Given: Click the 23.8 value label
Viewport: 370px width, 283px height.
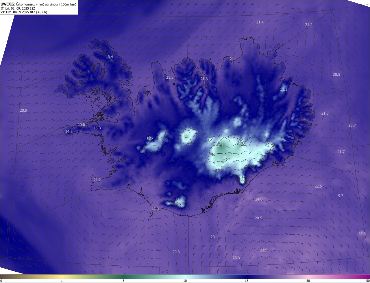Looking at the screenshot, I should 362,234.
